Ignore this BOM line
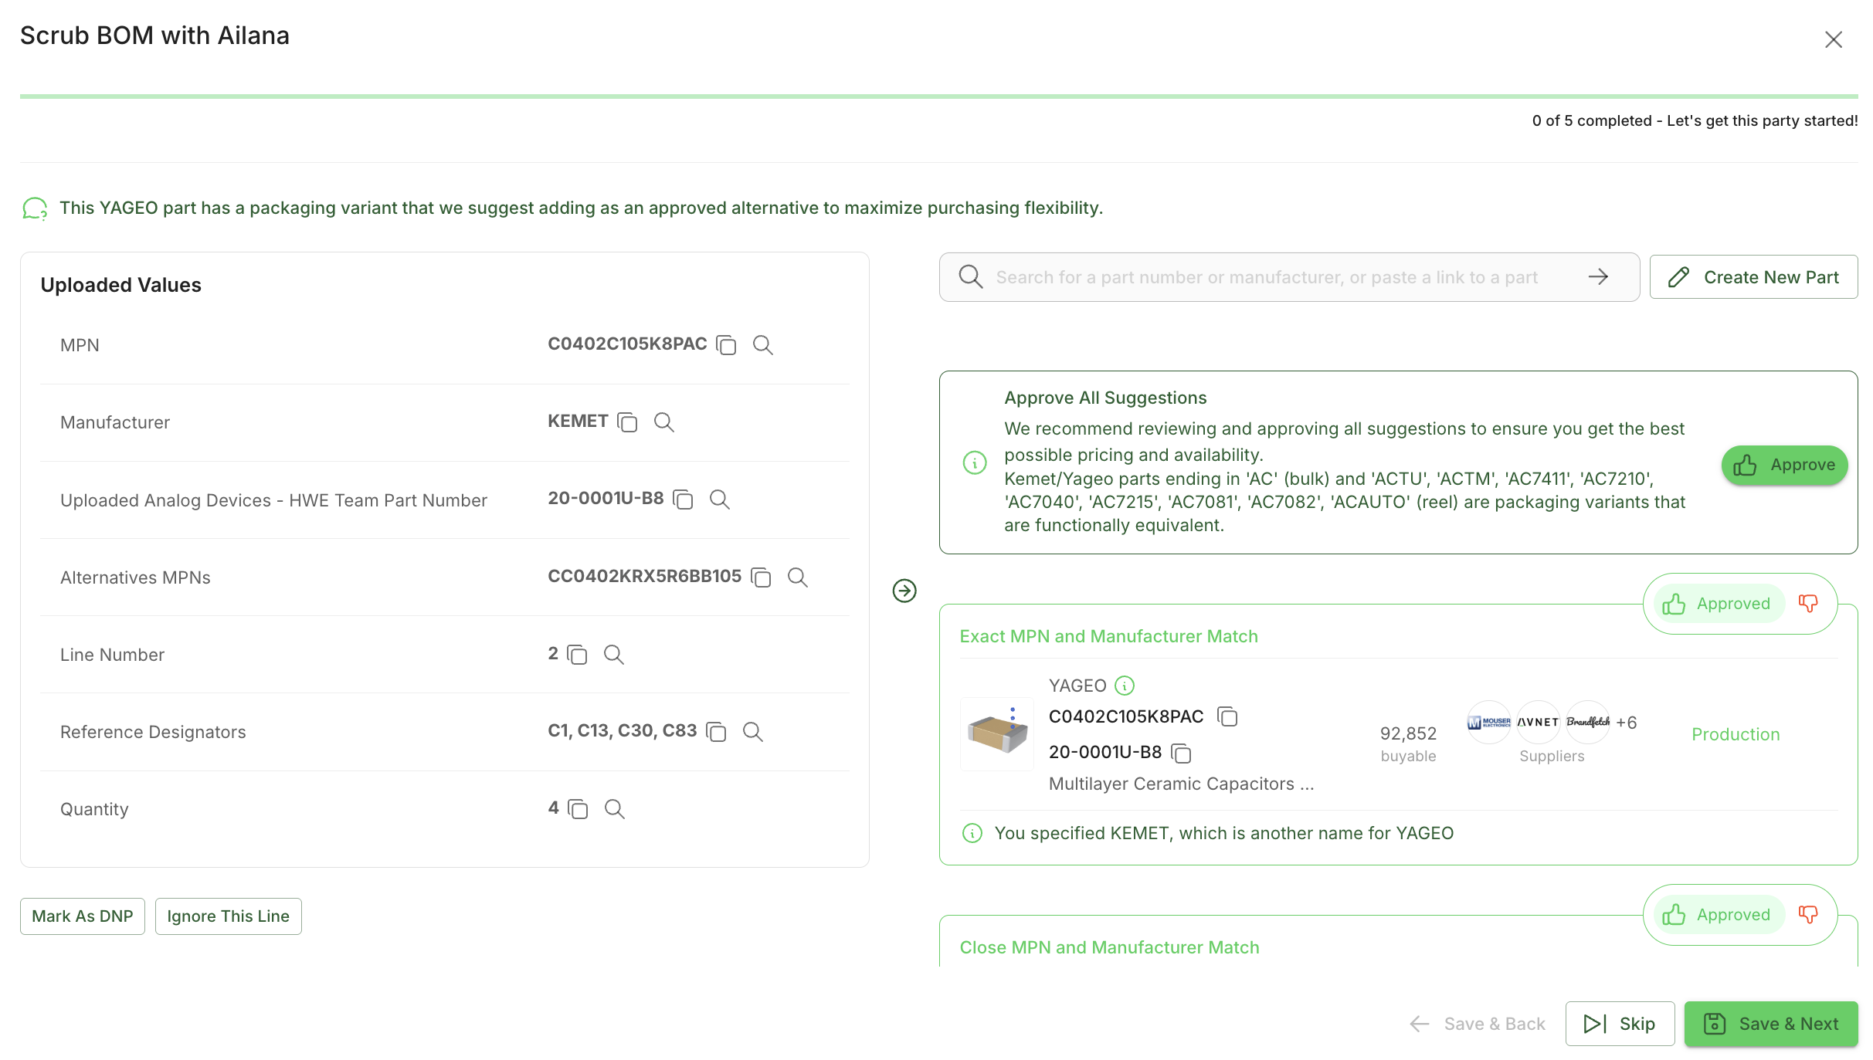Image resolution: width=1873 pixels, height=1060 pixels. (229, 916)
